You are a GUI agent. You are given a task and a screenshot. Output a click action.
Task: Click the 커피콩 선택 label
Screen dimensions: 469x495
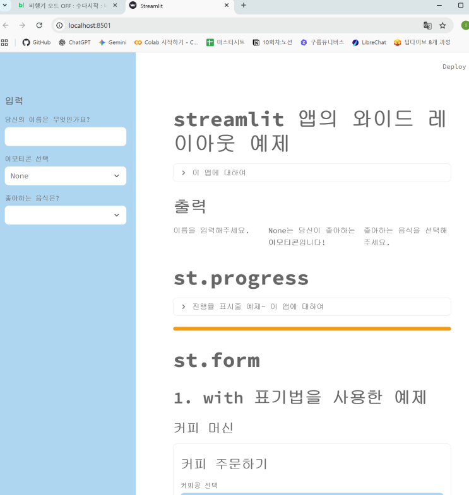[x=199, y=485]
